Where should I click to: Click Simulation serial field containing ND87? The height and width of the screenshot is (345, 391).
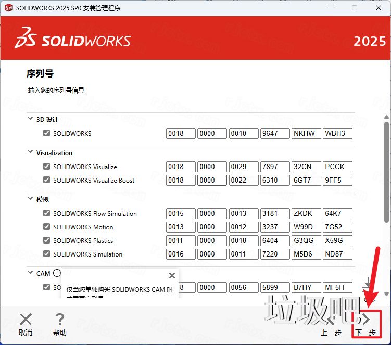(x=337, y=254)
